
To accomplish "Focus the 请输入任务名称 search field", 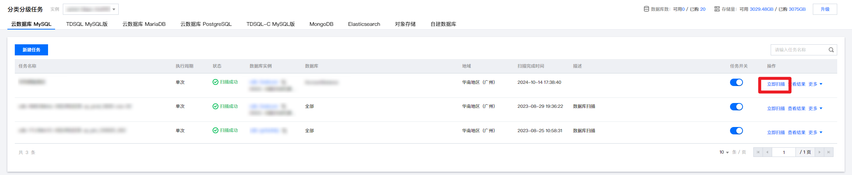I will click(798, 50).
